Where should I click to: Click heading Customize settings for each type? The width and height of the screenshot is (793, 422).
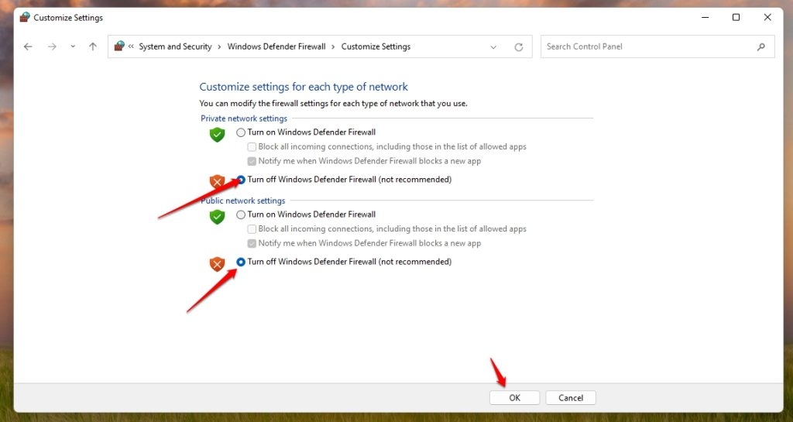[x=304, y=87]
